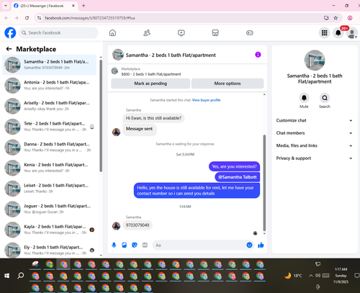Open the Kayla conversation
Viewport: 360px width, 293px height.
click(x=49, y=230)
